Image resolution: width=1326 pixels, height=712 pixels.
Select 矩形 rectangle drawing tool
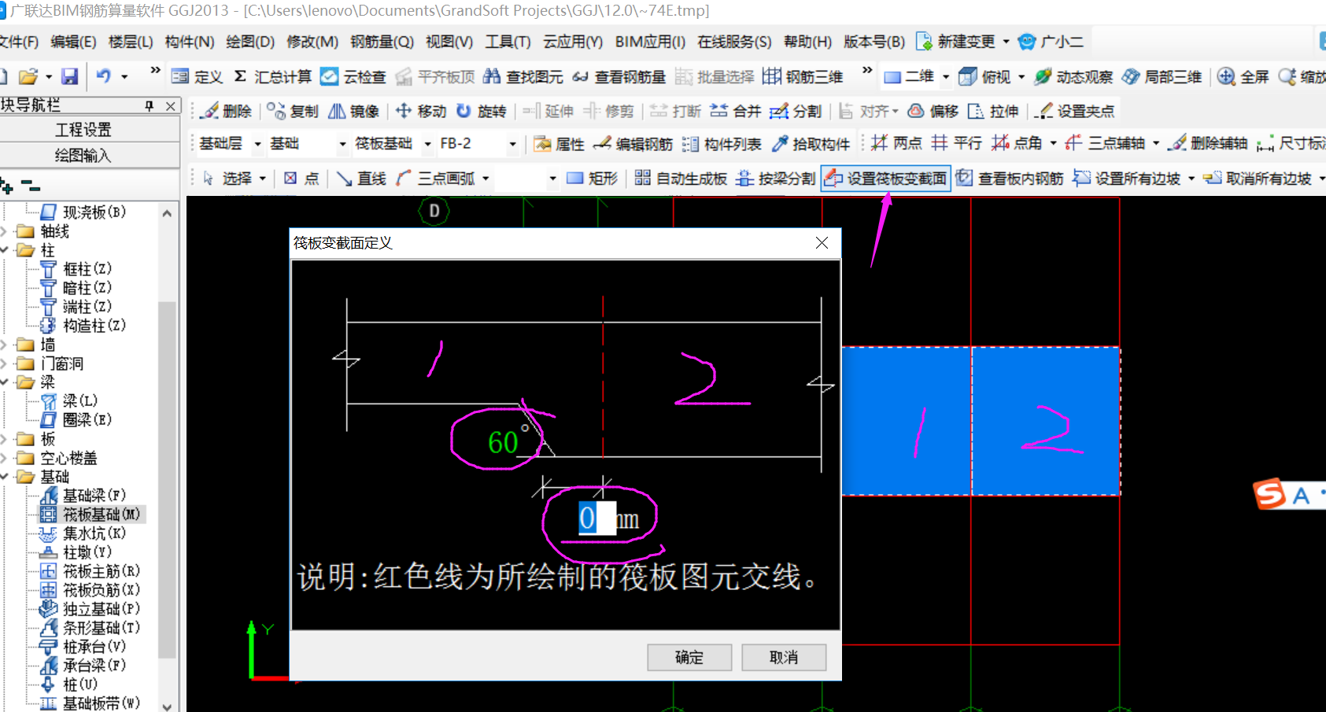(x=592, y=179)
